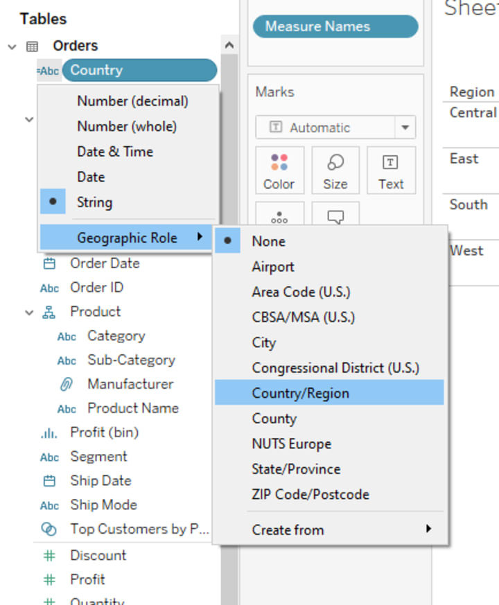Select None as the geographic role

coord(268,241)
